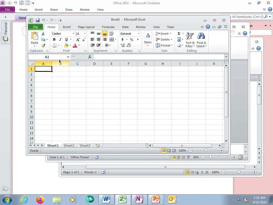Open Word from the taskbar
The width and height of the screenshot is (273, 205).
pyautogui.click(x=106, y=199)
